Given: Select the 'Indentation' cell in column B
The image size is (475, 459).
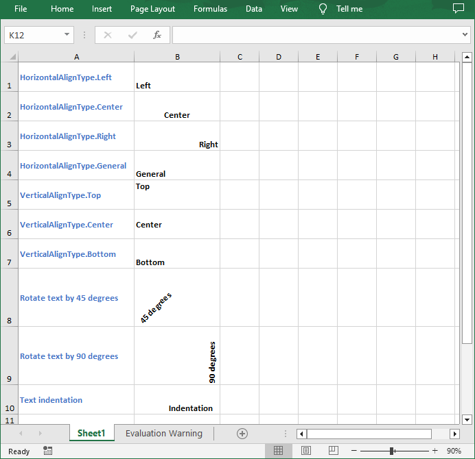Looking at the screenshot, I should tap(177, 399).
